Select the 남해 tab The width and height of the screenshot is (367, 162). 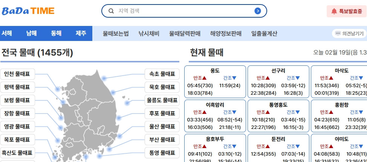point(31,33)
